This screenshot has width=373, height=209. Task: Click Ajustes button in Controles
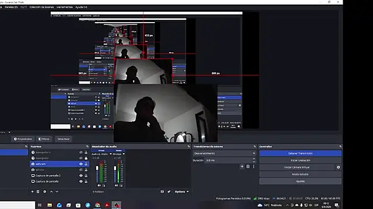tap(300, 181)
